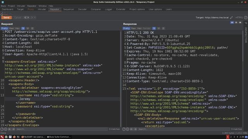The height and width of the screenshot is (139, 248).
Task: Expand the Inspector side panel
Action: 246,35
